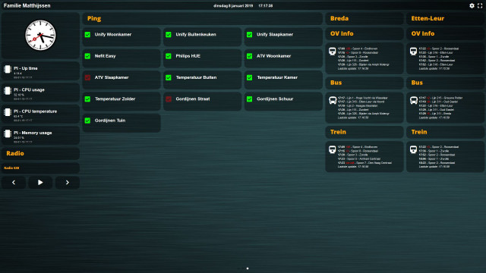This screenshot has height=273, width=486.
Task: Click the Familie Matthijssen title
Action: pos(27,5)
